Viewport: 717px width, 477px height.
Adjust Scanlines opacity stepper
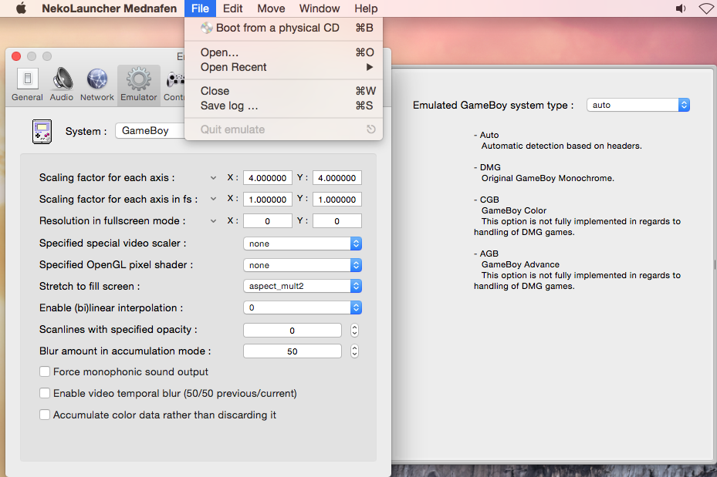[354, 330]
